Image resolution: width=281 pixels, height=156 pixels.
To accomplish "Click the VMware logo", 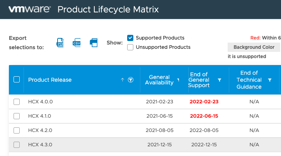I will pos(29,9).
